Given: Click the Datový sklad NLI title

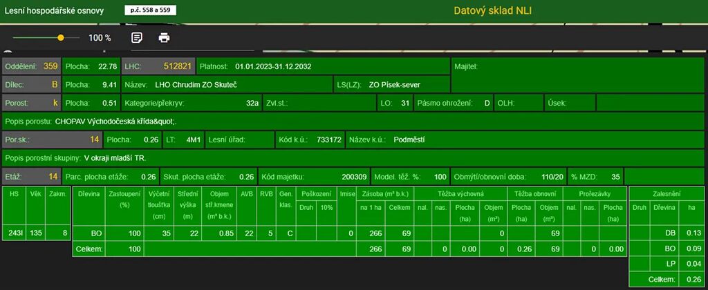Looking at the screenshot, I should tap(492, 10).
